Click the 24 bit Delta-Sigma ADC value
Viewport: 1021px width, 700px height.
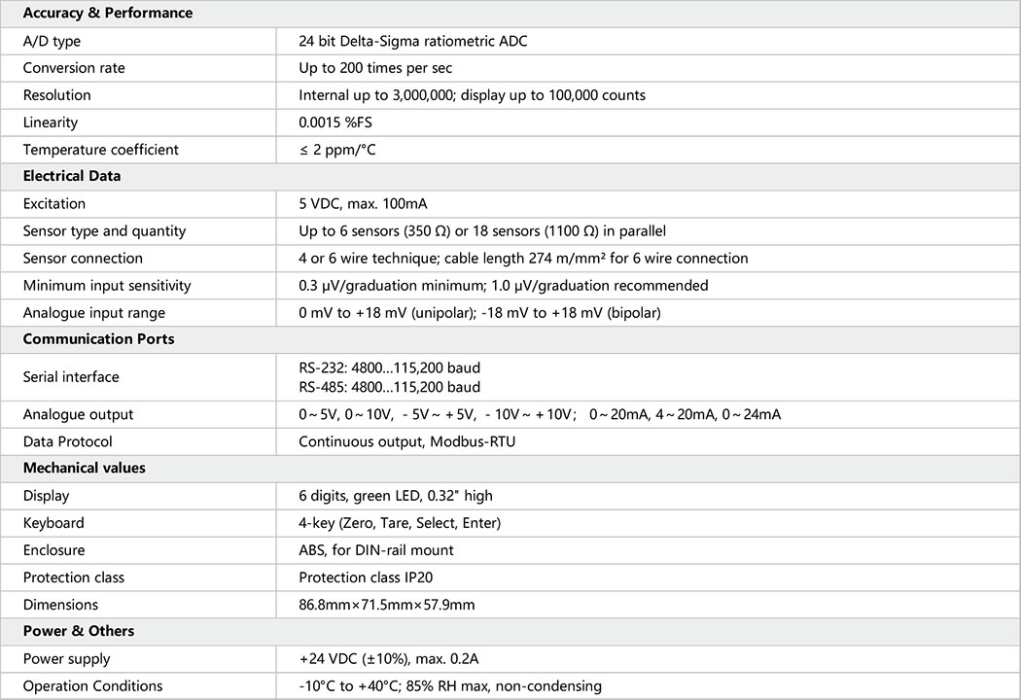413,41
